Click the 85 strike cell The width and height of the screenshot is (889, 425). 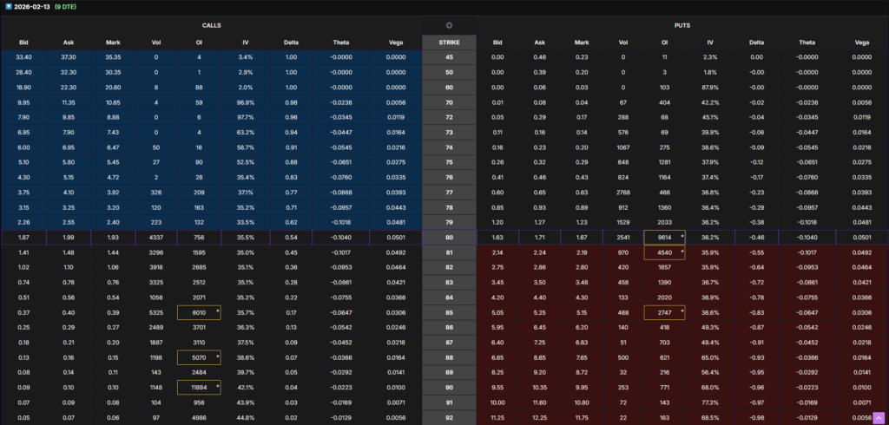pyautogui.click(x=449, y=311)
